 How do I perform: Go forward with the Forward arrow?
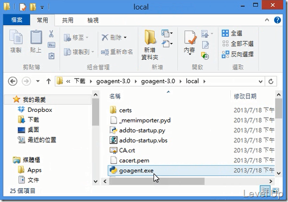[x=26, y=81]
